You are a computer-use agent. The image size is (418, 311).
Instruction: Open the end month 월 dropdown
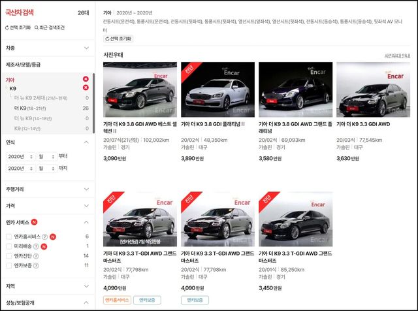coord(46,169)
